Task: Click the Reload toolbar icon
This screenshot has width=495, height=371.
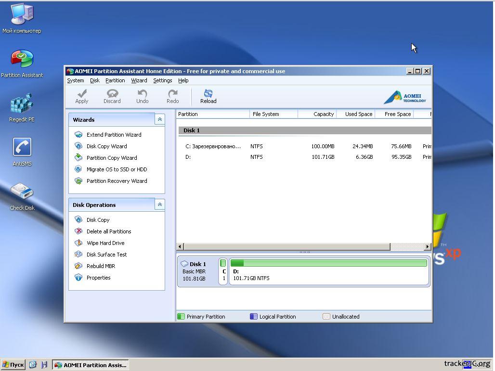Action: click(208, 93)
